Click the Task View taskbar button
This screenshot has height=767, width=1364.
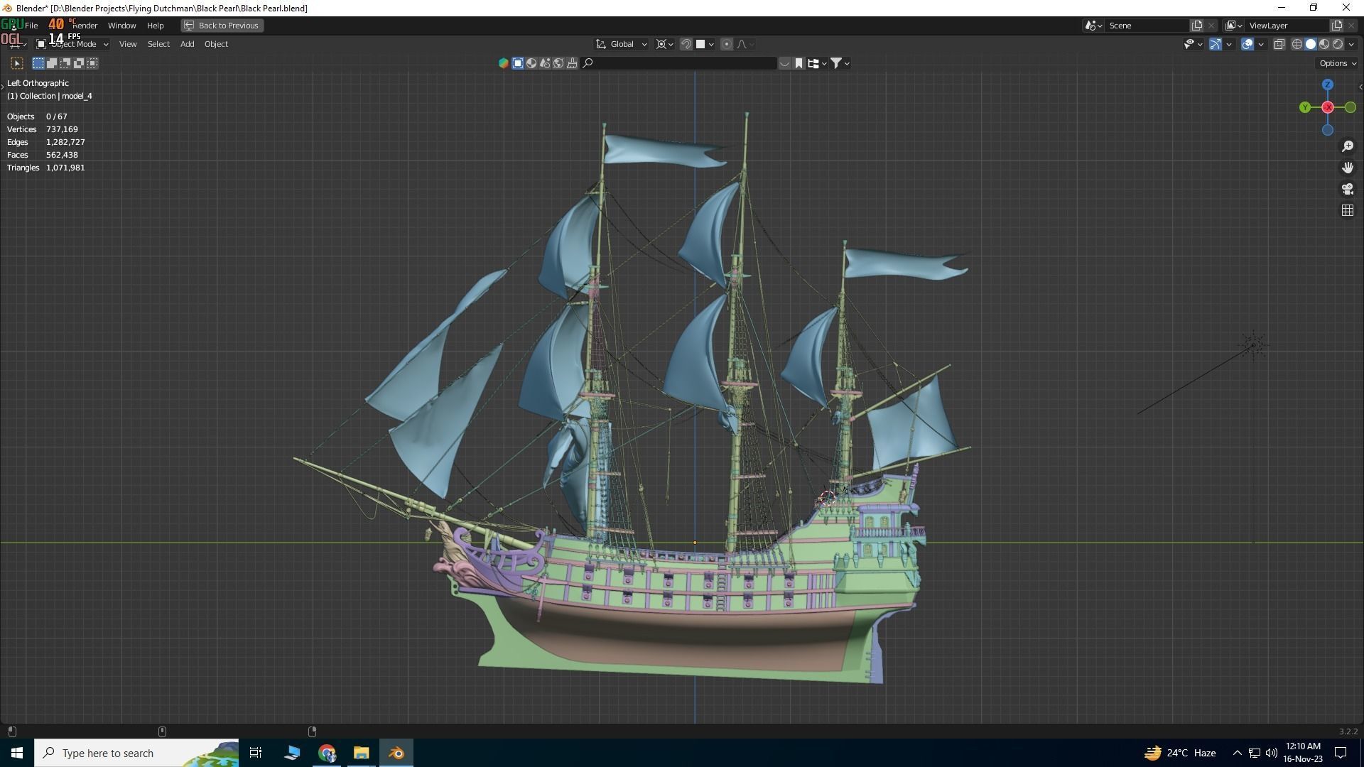(x=256, y=753)
